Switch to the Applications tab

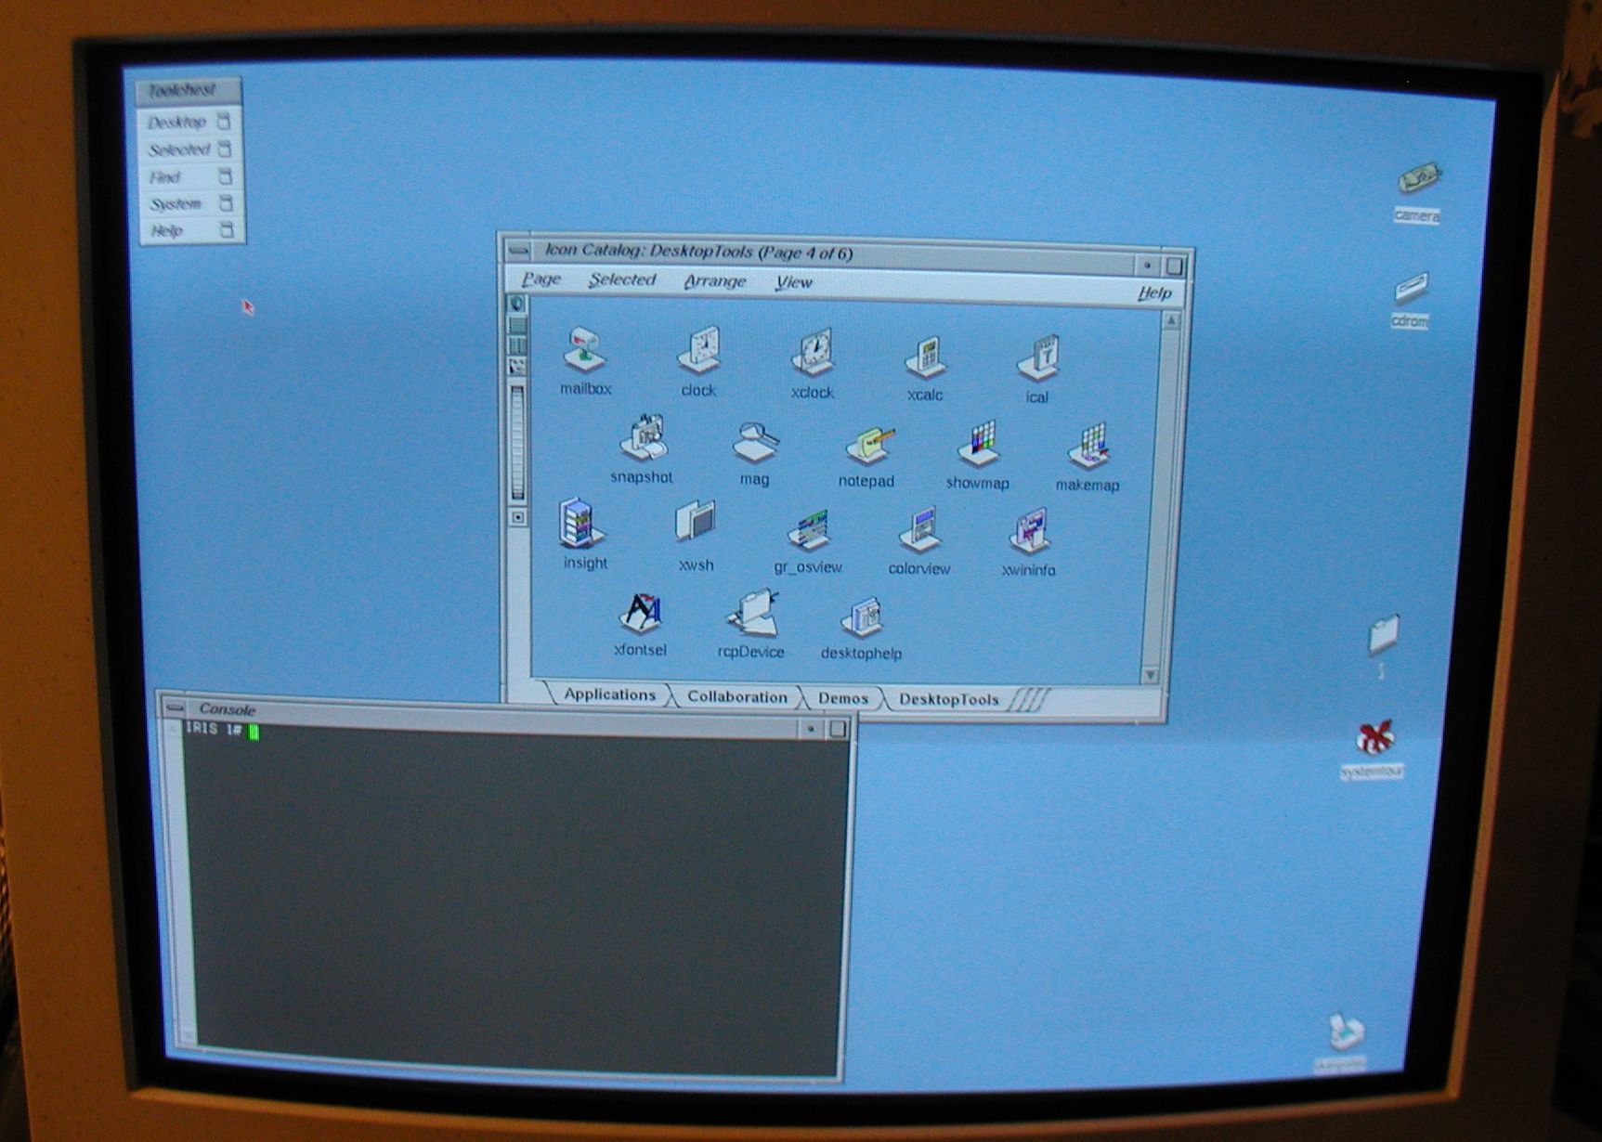(x=609, y=694)
